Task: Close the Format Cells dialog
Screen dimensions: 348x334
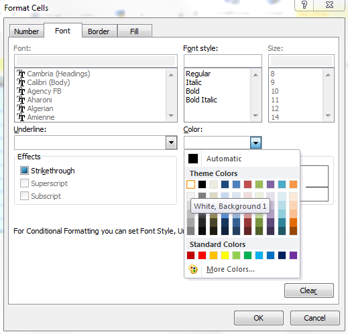Action: [x=329, y=5]
